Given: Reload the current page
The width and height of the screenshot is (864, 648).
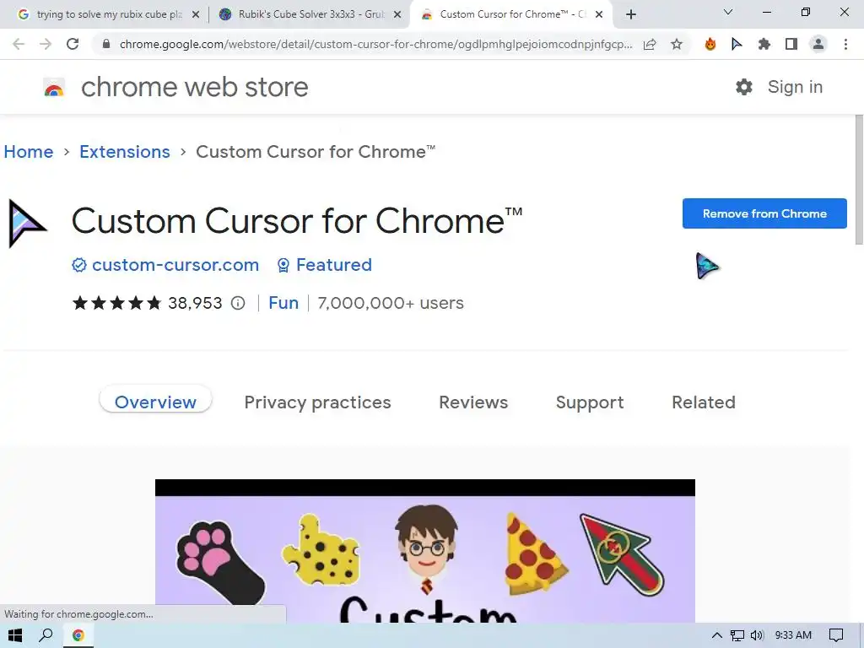Looking at the screenshot, I should coord(73,44).
